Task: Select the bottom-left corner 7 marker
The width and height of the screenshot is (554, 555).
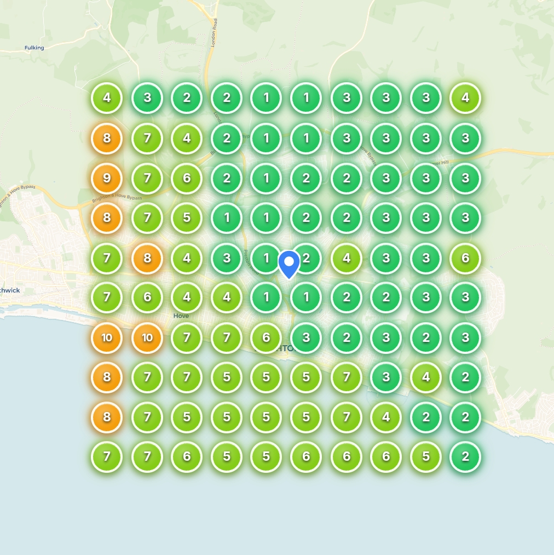Action: (x=107, y=457)
